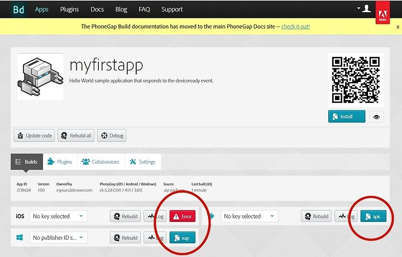Click the 'Hello World sample application' description
The width and height of the screenshot is (402, 257).
141,81
